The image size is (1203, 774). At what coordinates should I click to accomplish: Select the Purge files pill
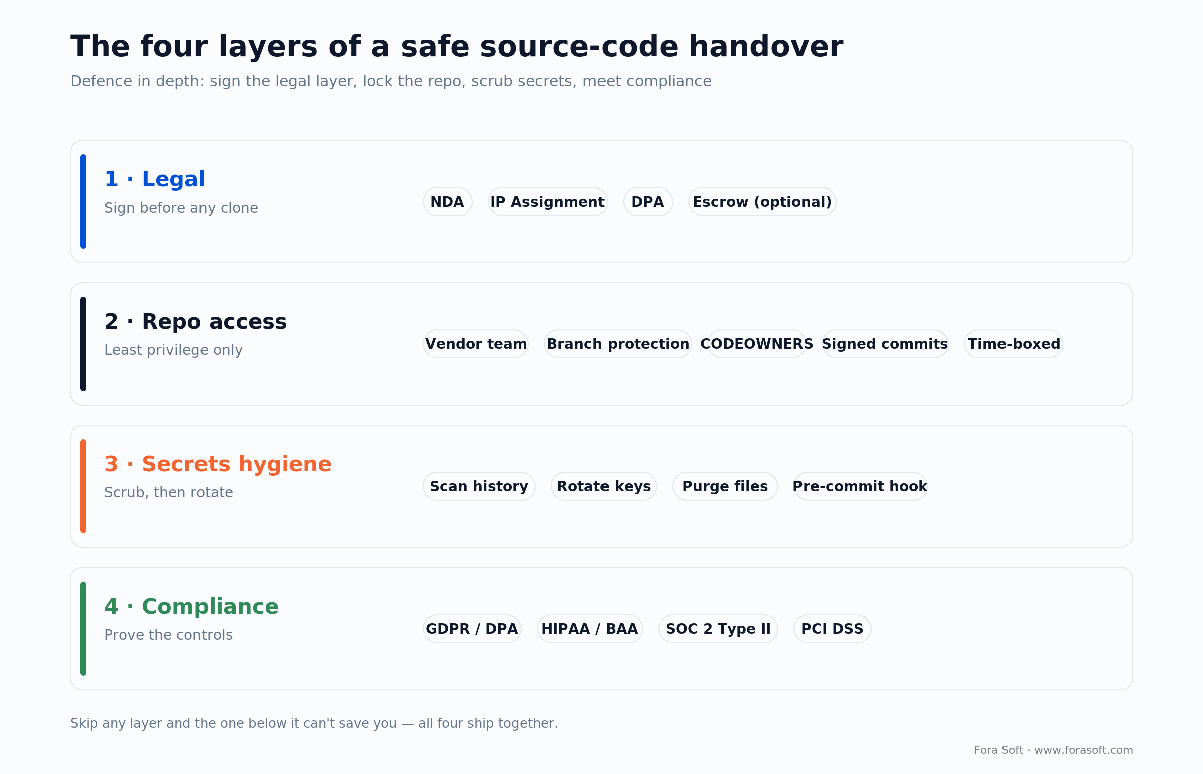click(725, 486)
